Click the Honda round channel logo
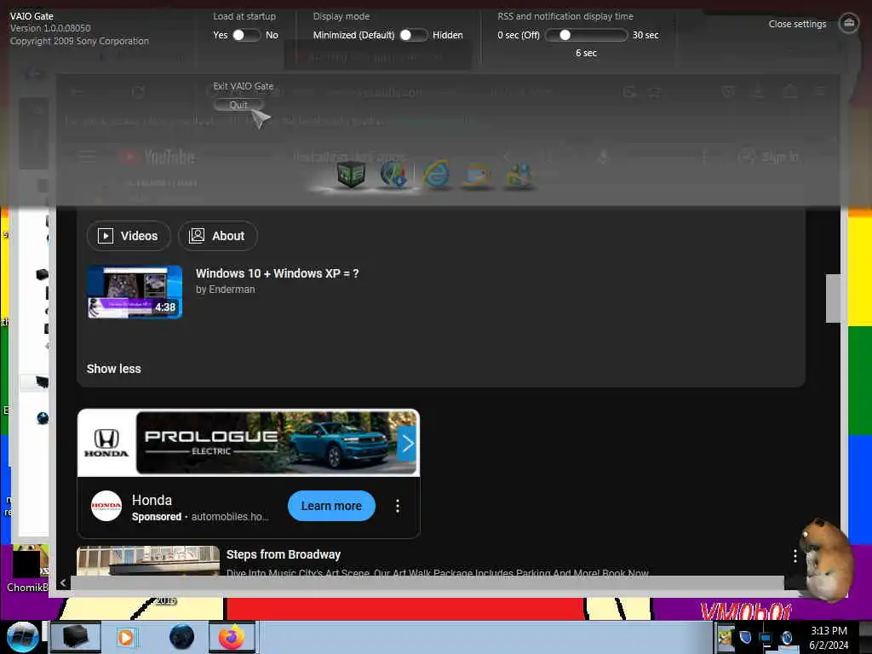The image size is (872, 654). pos(106,506)
